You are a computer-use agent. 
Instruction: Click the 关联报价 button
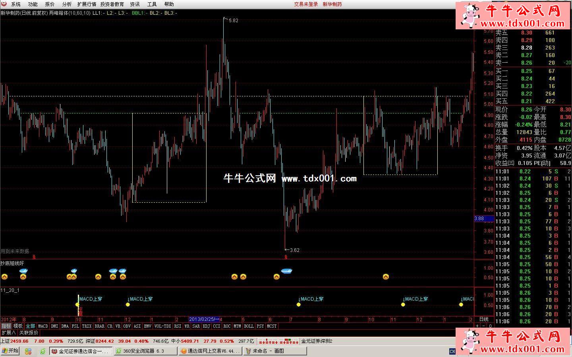click(x=29, y=333)
